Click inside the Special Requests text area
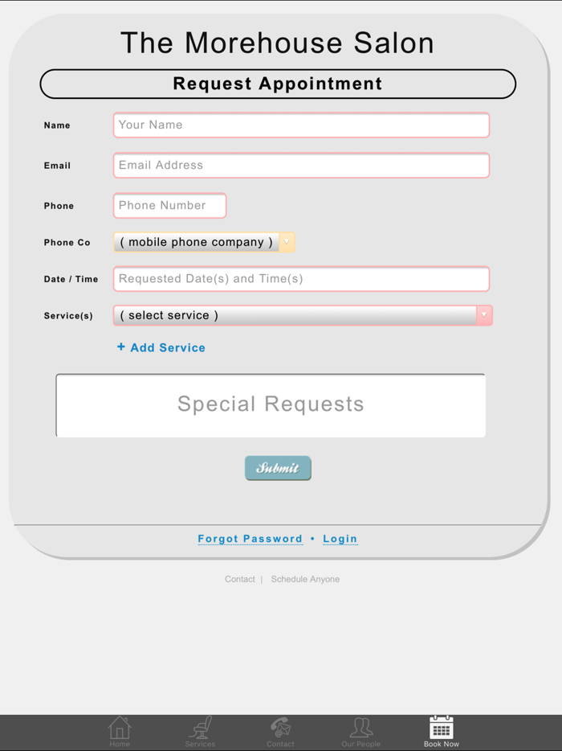The width and height of the screenshot is (562, 751). pyautogui.click(x=271, y=405)
